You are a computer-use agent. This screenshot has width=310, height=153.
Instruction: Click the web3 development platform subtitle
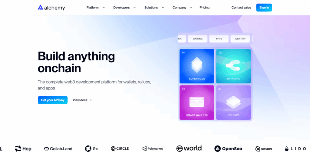(x=94, y=85)
